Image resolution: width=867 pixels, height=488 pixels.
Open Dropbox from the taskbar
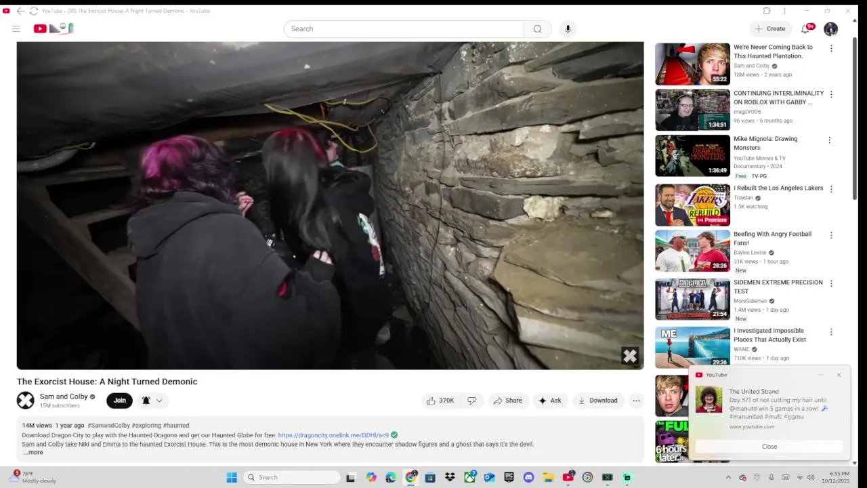tap(450, 477)
